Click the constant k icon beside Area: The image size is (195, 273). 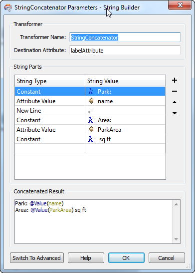pos(90,120)
